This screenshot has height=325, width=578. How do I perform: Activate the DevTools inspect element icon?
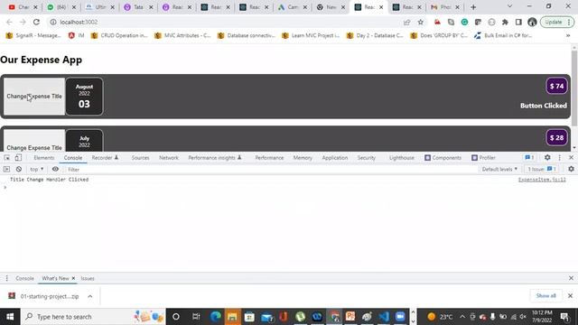tap(6, 158)
